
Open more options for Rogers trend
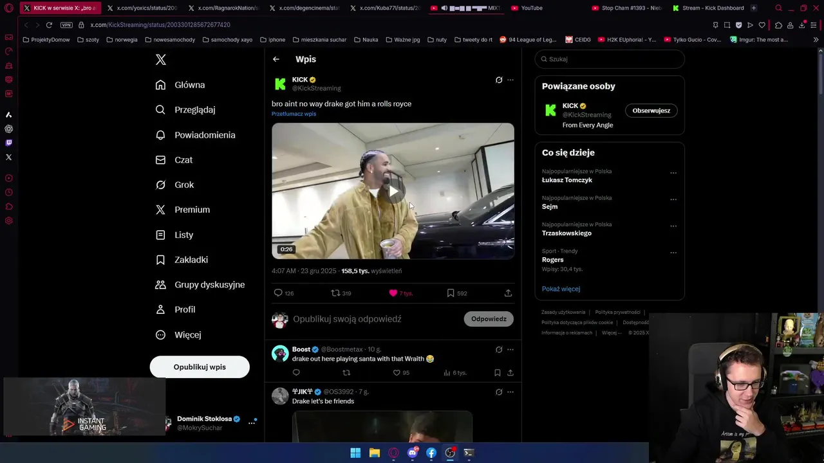click(x=673, y=253)
